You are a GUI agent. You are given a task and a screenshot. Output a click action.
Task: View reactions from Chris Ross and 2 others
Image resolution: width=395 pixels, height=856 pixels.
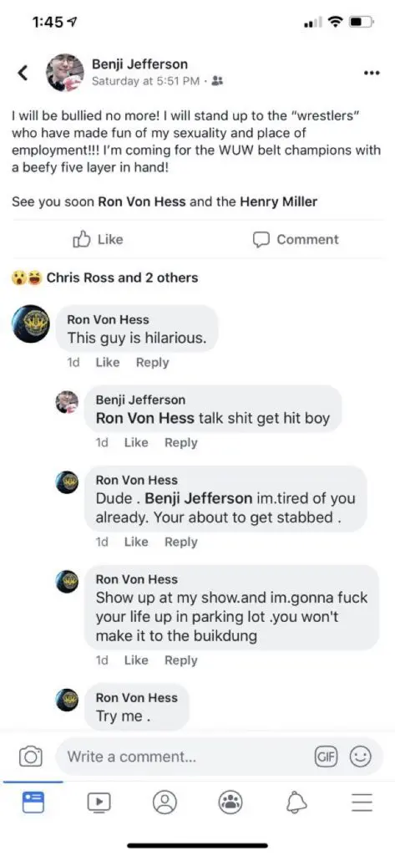104,278
